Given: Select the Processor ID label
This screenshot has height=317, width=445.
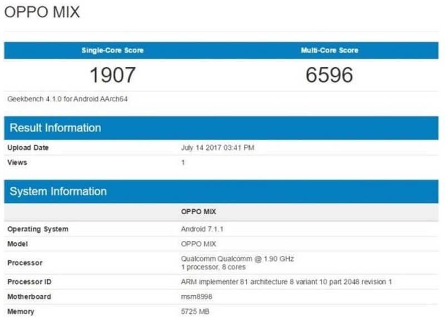Looking at the screenshot, I should coord(29,282).
